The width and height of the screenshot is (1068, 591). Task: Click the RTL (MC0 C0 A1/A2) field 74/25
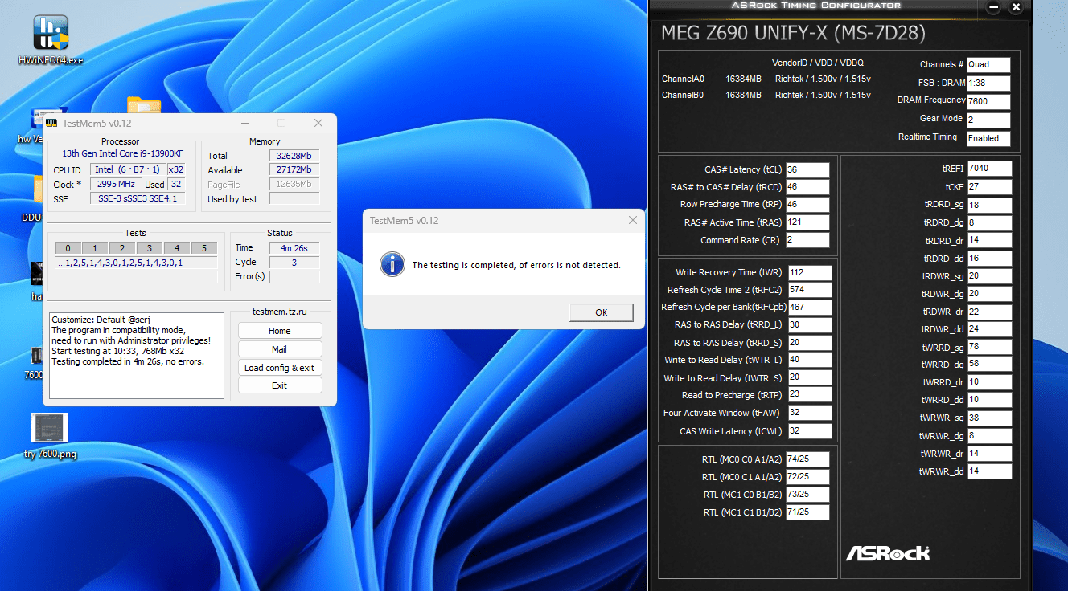coord(807,459)
